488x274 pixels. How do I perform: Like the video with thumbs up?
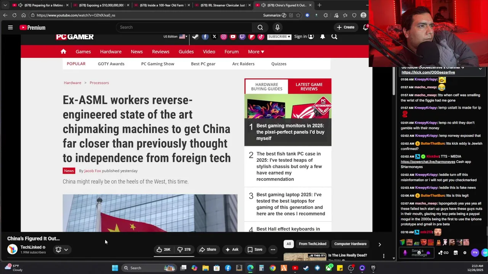tap(163, 250)
